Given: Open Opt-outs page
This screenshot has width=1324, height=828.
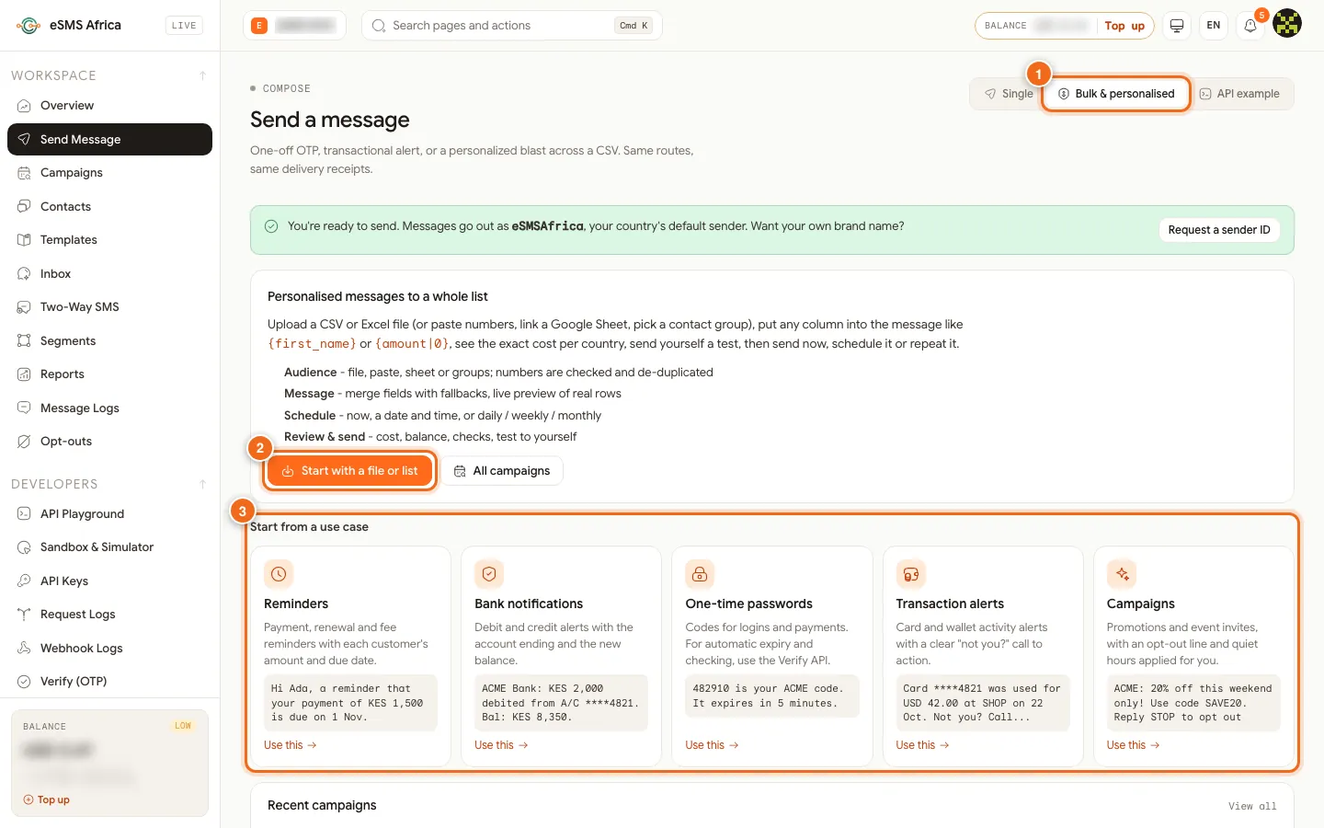Looking at the screenshot, I should coord(109,442).
